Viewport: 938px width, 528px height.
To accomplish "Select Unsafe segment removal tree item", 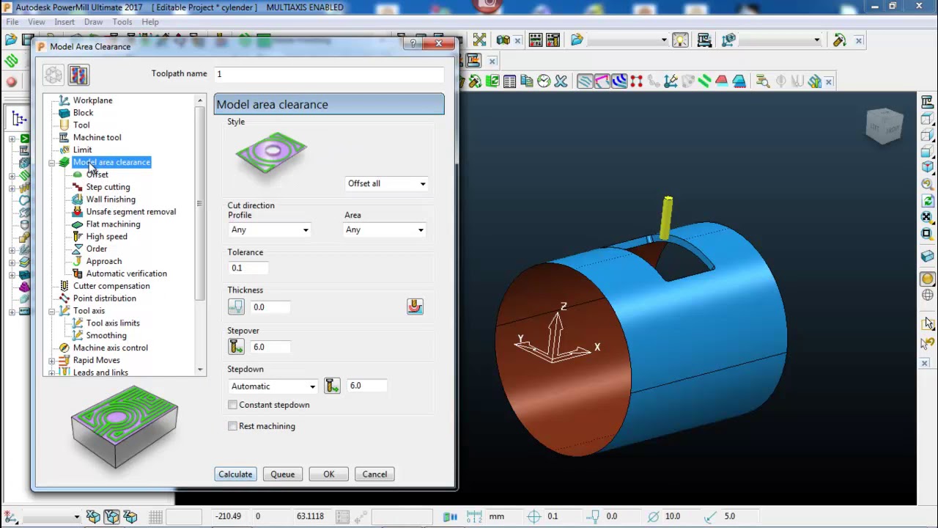I will coord(130,212).
